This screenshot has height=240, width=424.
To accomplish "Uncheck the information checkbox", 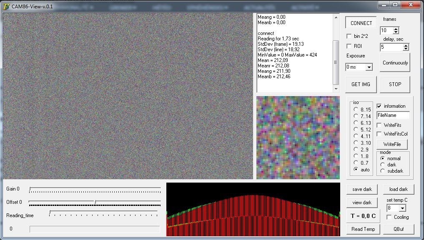I will coord(379,106).
